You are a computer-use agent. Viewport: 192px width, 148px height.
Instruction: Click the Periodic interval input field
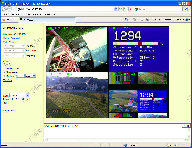tap(20, 76)
